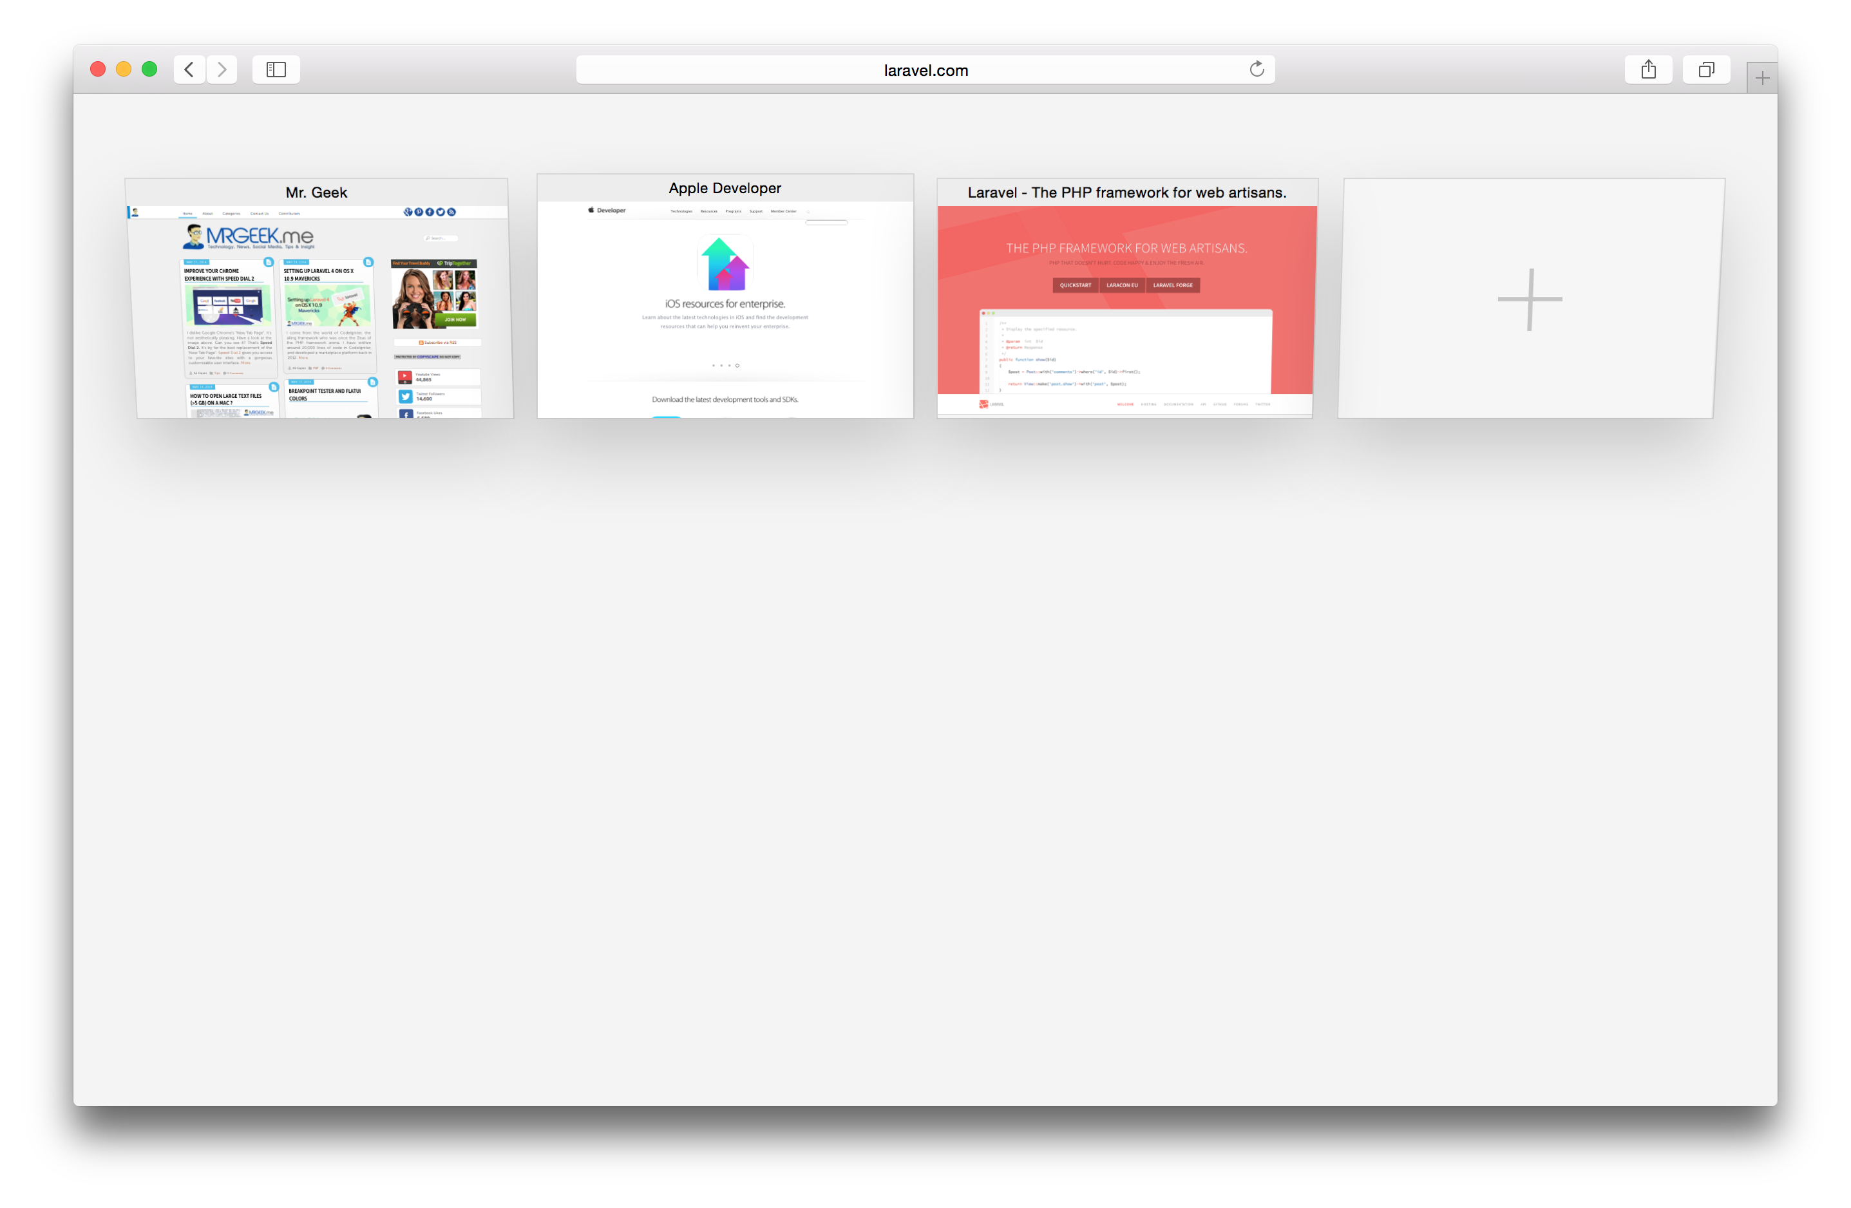
Task: Select the Laravel PHP framework tab title
Action: [x=1127, y=192]
